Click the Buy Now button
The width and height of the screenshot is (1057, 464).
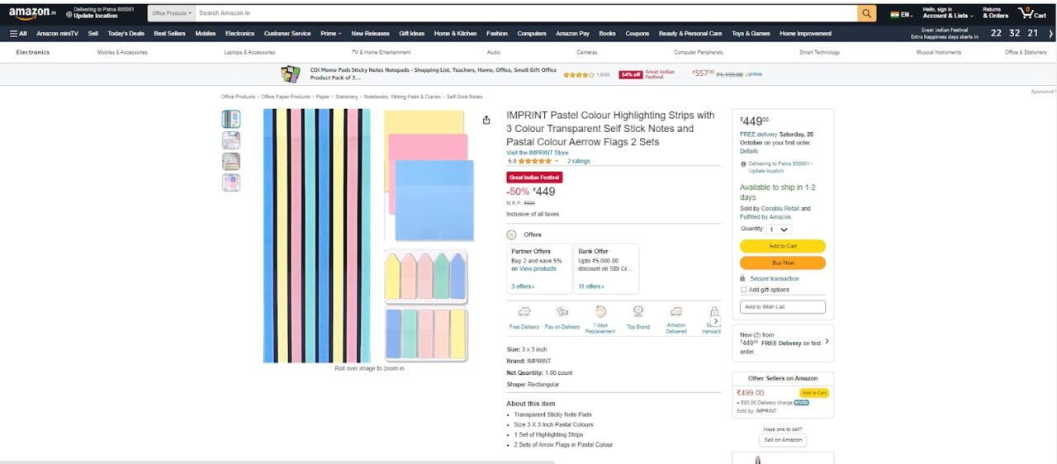[782, 263]
